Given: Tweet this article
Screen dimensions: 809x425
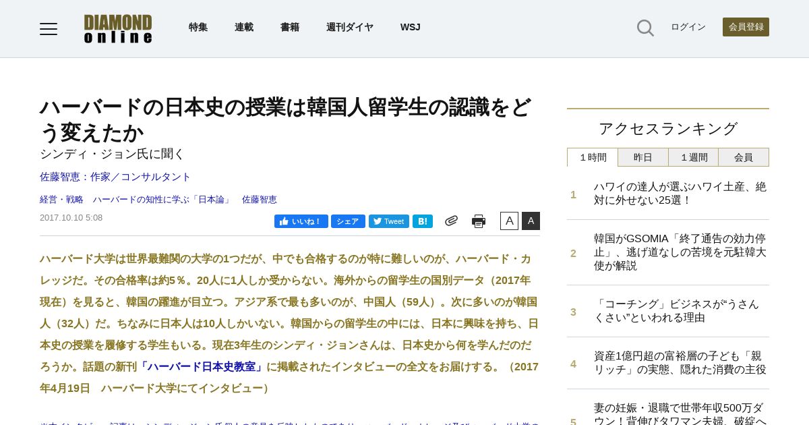Looking at the screenshot, I should 389,221.
